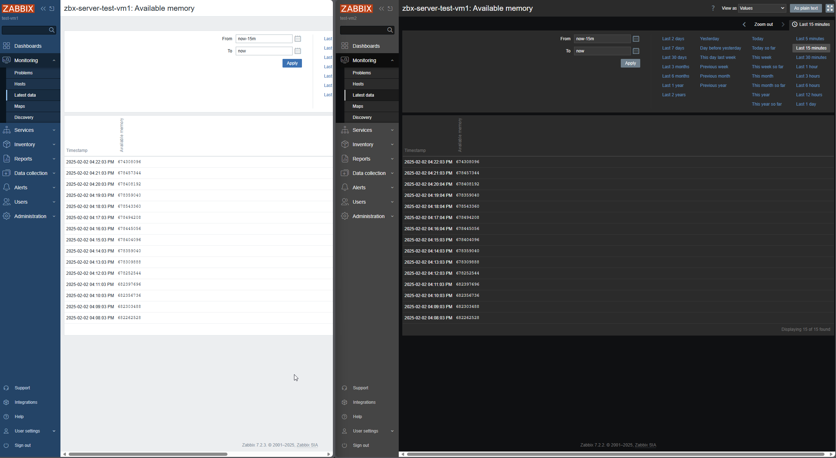Open Dashboards in test-vm1 sidebar
Image resolution: width=836 pixels, height=458 pixels.
tap(30, 46)
